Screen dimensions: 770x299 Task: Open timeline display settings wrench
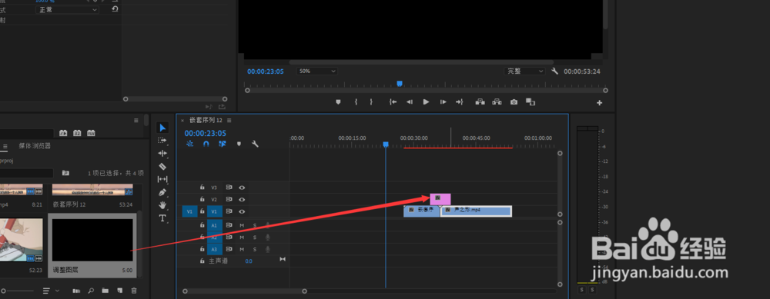(x=255, y=144)
